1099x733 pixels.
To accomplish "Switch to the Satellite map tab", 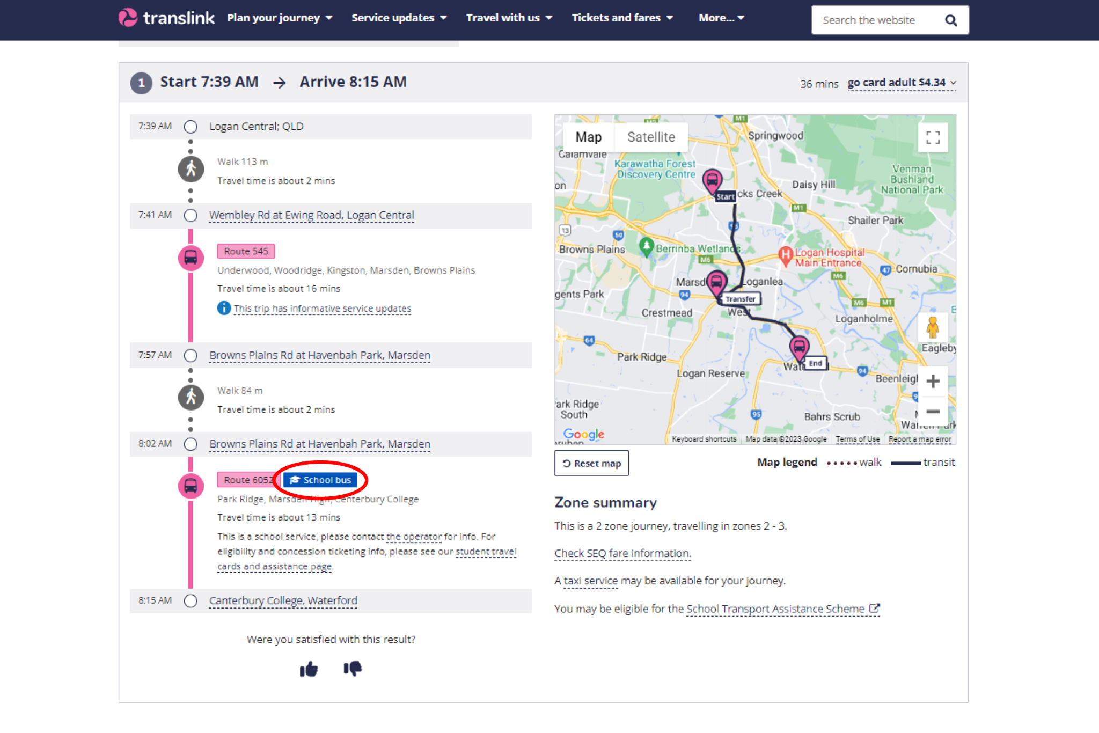I will 650,137.
